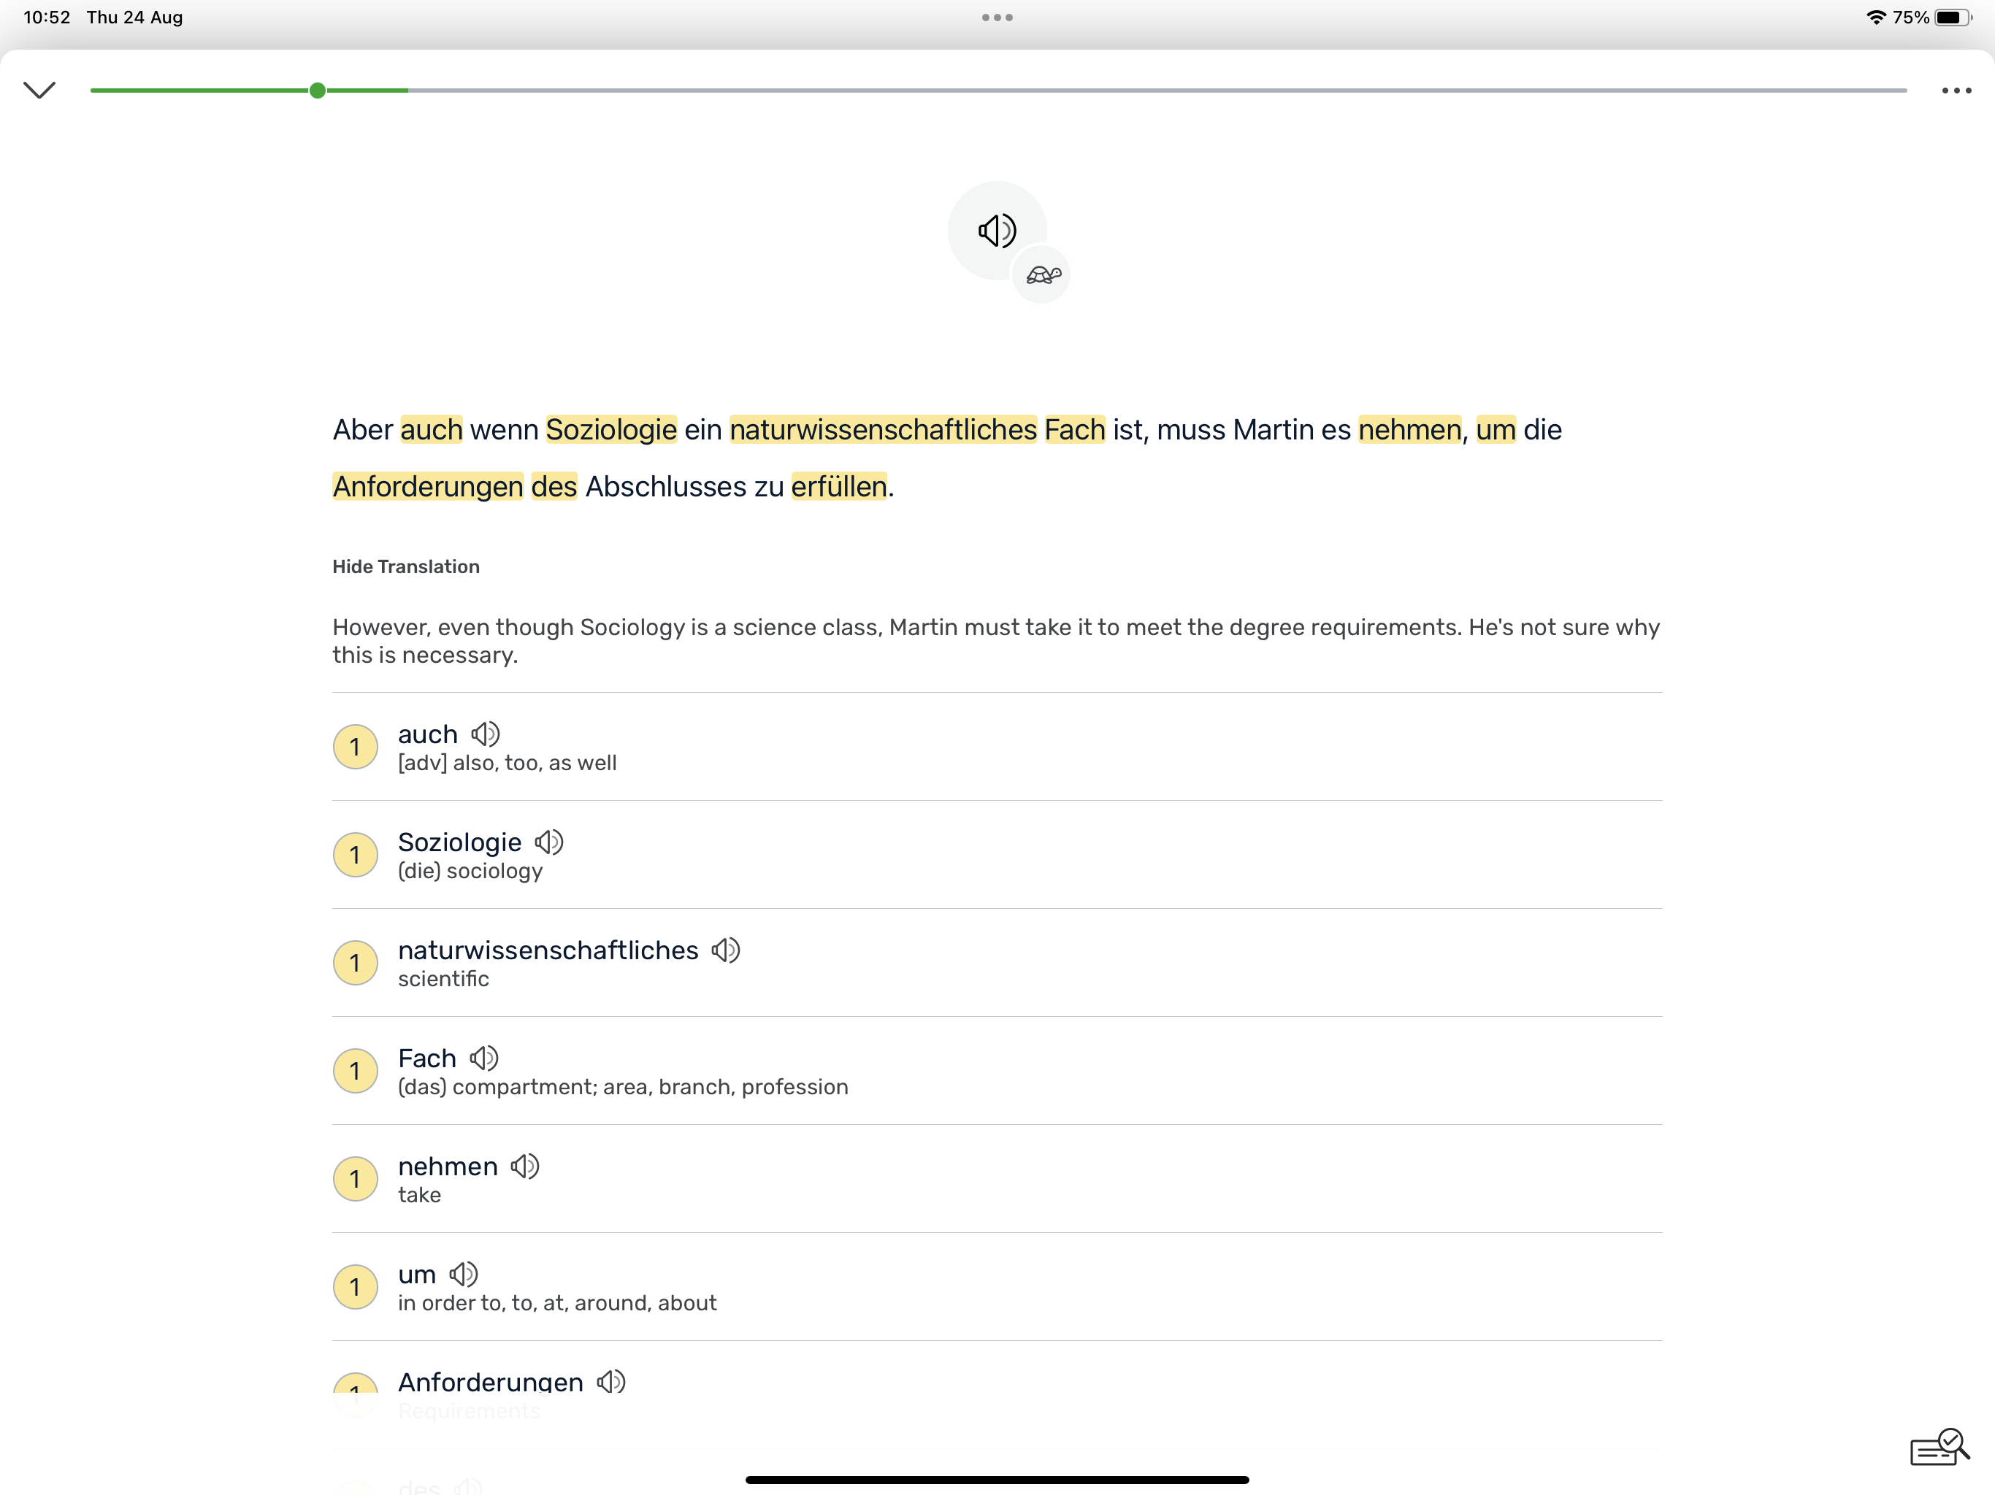The image size is (1995, 1495).
Task: Open the review checklist icon bottom right
Action: [x=1939, y=1448]
